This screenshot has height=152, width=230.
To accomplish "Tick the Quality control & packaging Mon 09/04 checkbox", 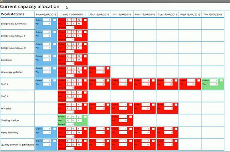I will pyautogui.click(x=55, y=141).
